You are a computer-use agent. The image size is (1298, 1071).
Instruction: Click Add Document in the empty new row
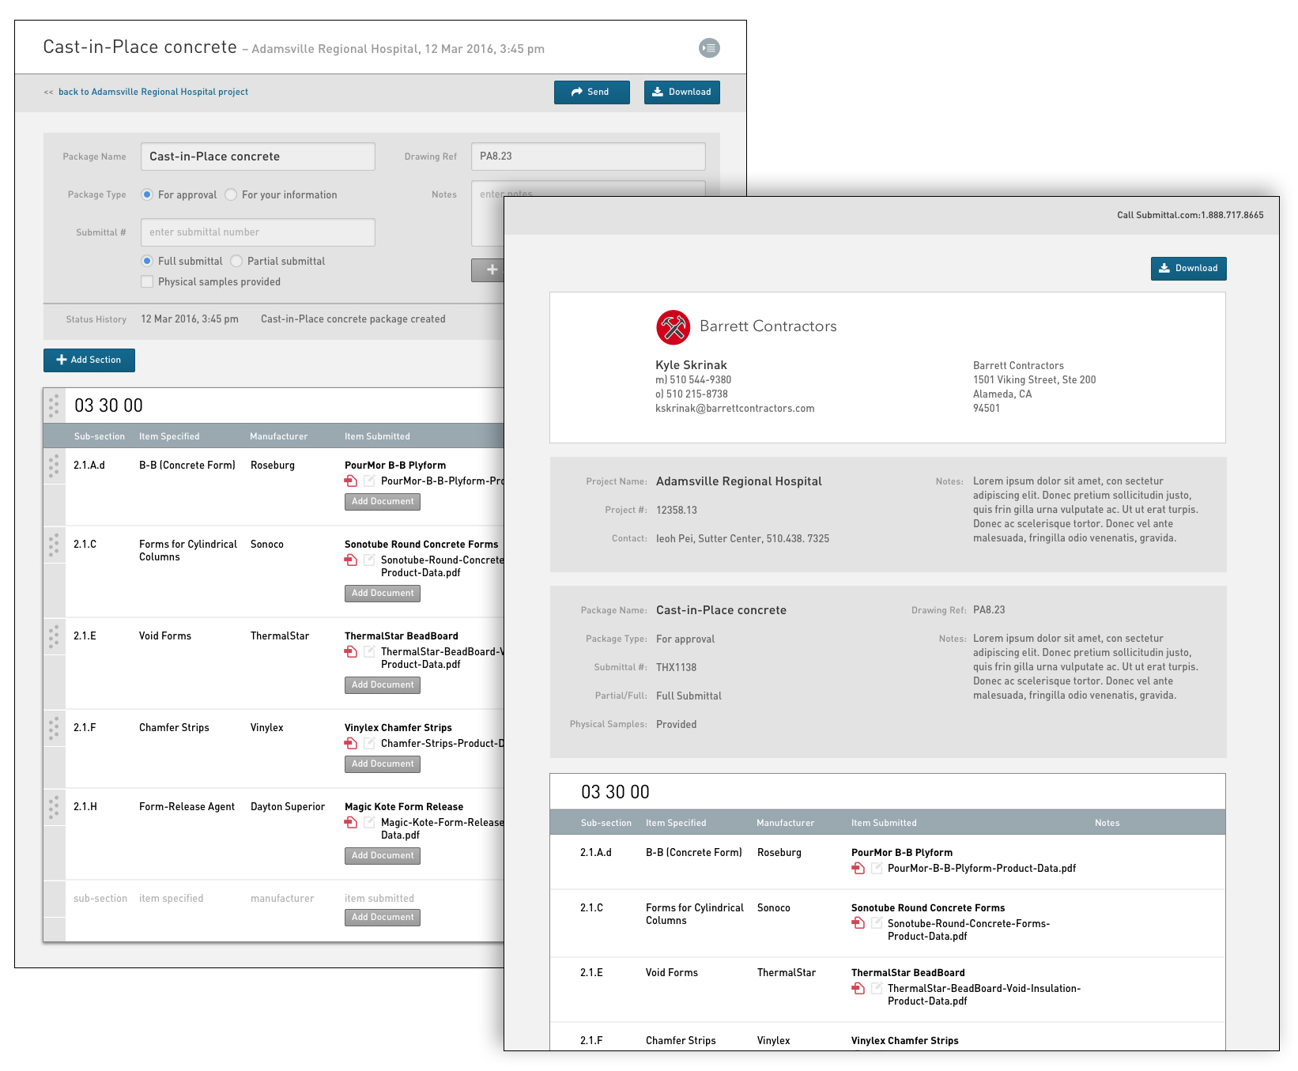click(x=383, y=918)
